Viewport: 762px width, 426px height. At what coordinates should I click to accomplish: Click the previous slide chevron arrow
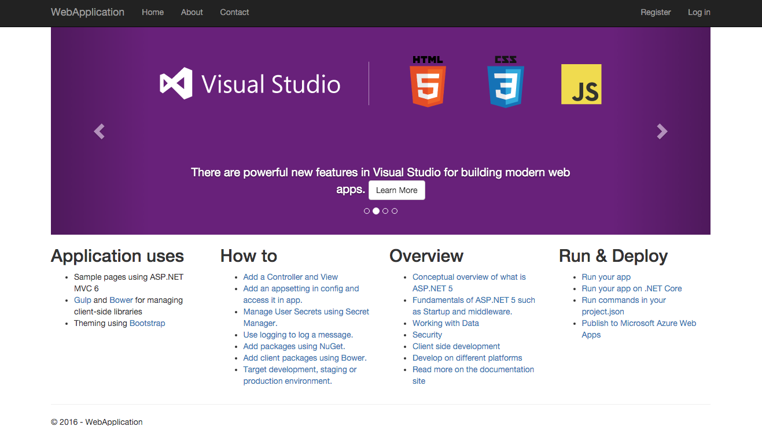(99, 132)
